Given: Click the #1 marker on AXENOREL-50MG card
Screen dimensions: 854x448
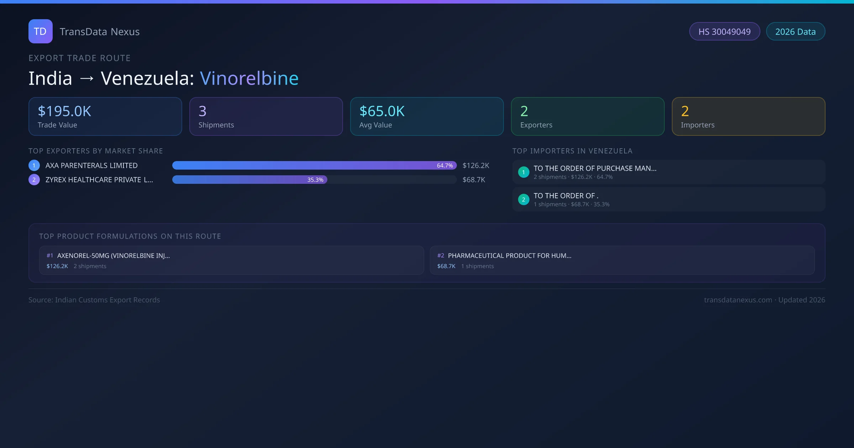Looking at the screenshot, I should [50, 256].
